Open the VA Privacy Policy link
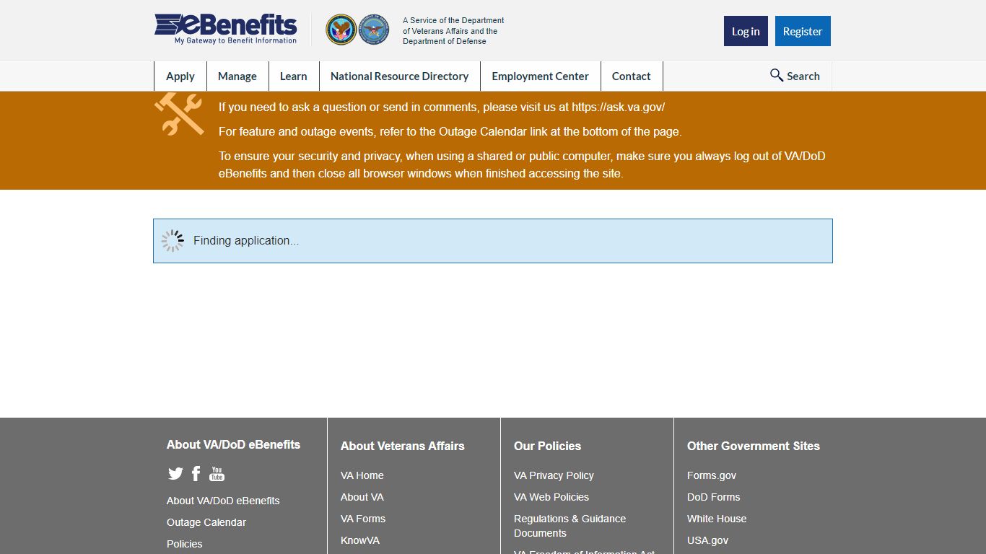Viewport: 986px width, 554px height. (554, 475)
